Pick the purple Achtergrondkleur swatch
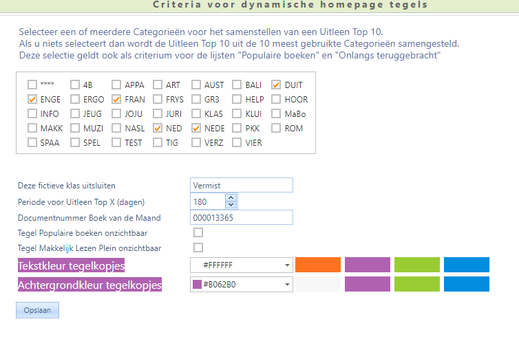Screen dimensions: 519x339 point(368,284)
